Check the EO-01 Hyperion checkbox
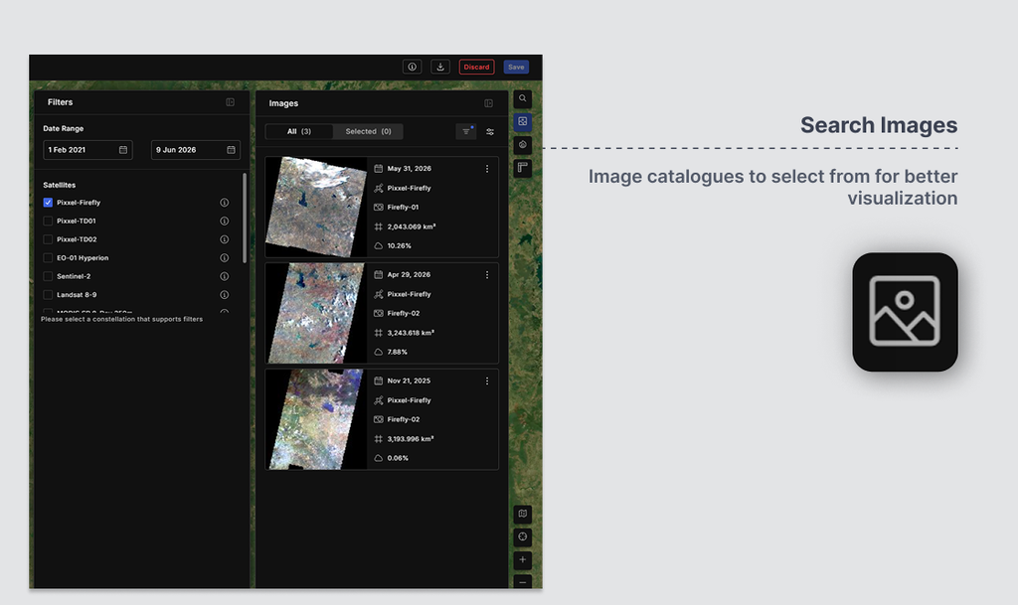The width and height of the screenshot is (1018, 605). (48, 258)
